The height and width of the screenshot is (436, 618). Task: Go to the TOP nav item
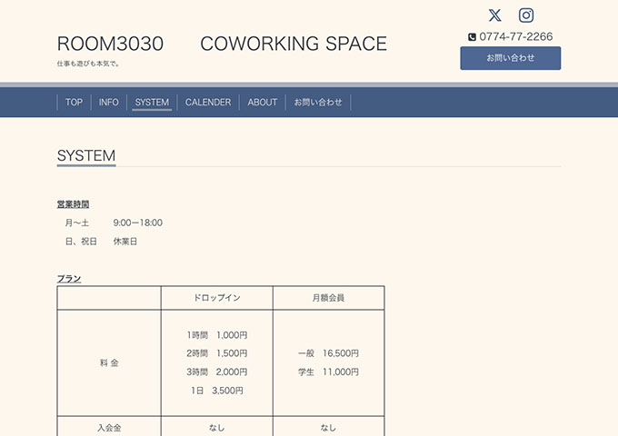(x=75, y=103)
